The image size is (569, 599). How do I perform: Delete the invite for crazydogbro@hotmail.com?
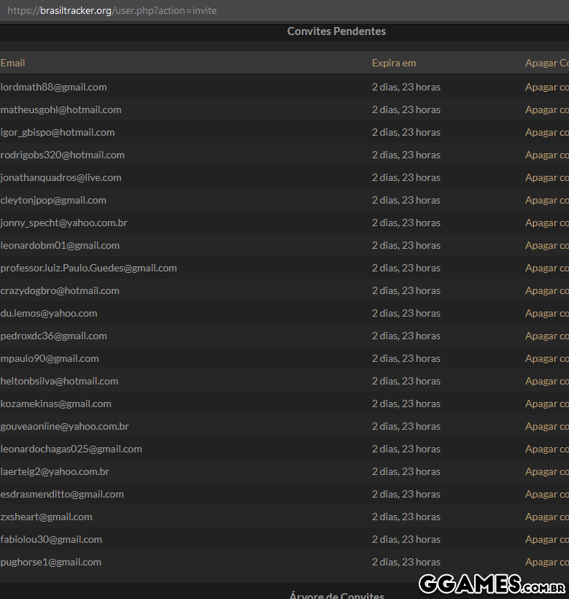(546, 290)
